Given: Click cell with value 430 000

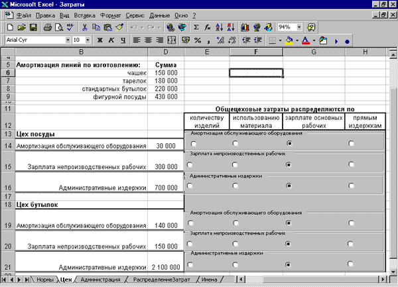Looking at the screenshot, I should (x=166, y=97).
